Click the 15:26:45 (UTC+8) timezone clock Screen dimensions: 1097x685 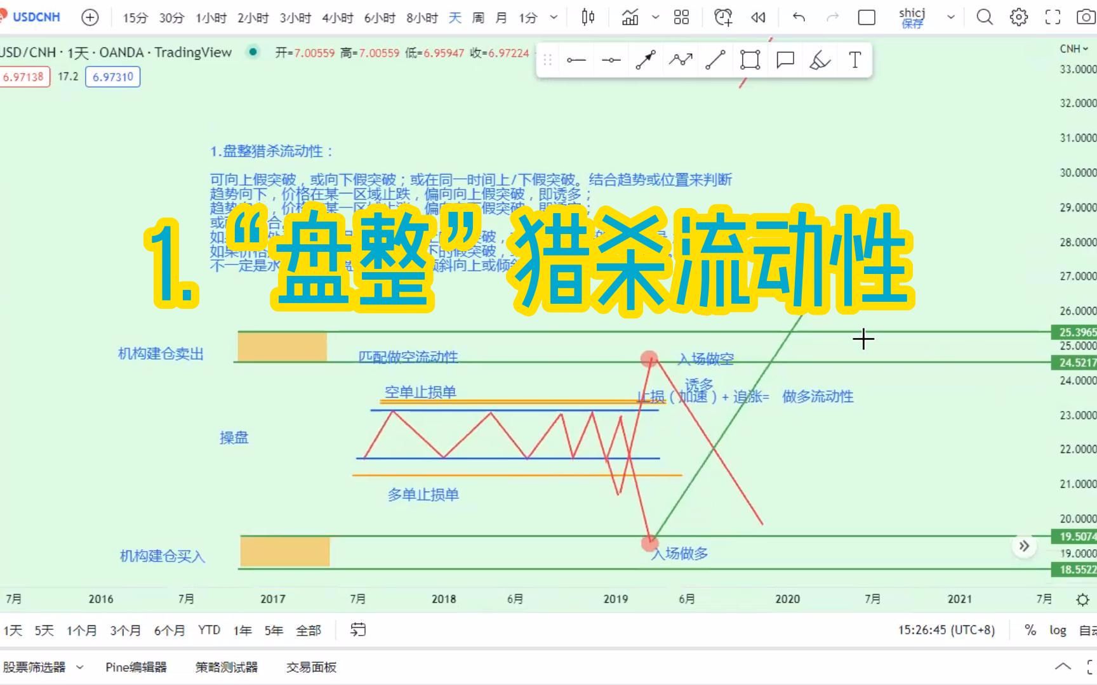[x=946, y=630]
